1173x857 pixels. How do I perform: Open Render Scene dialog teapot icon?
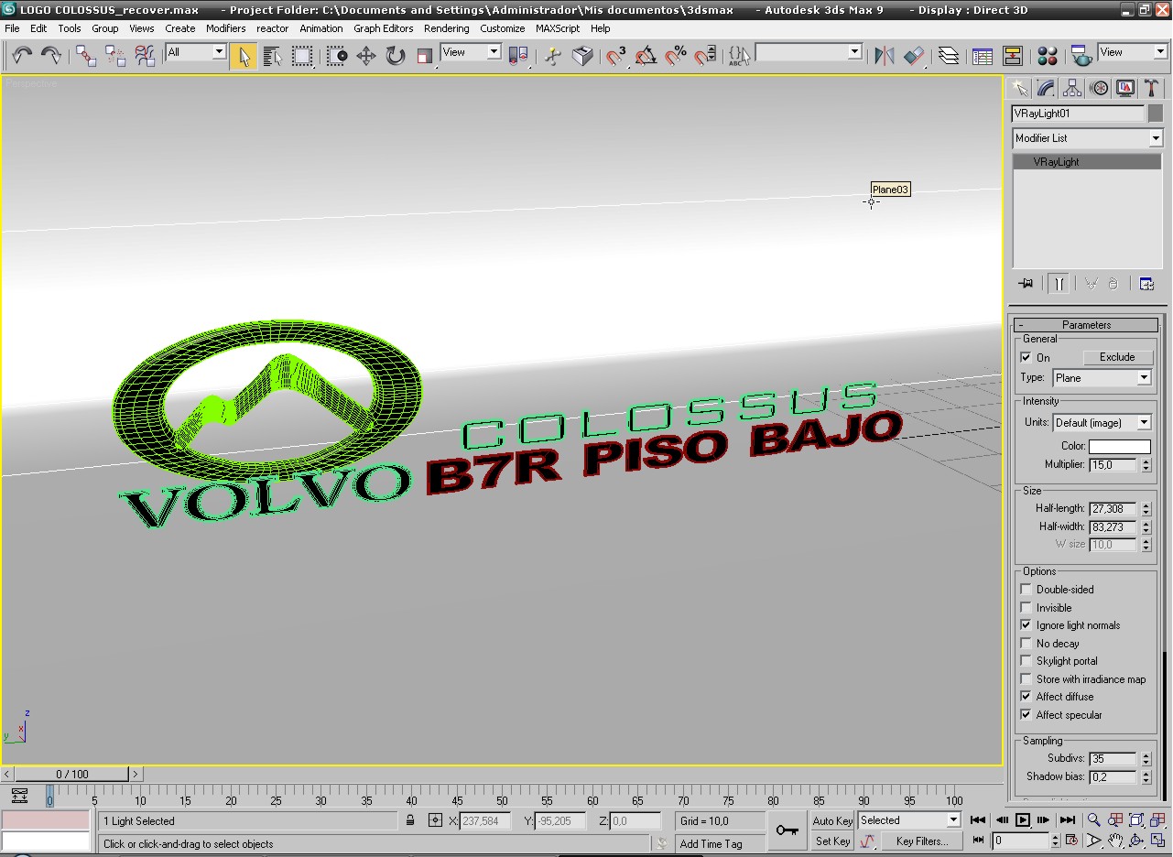point(1081,56)
